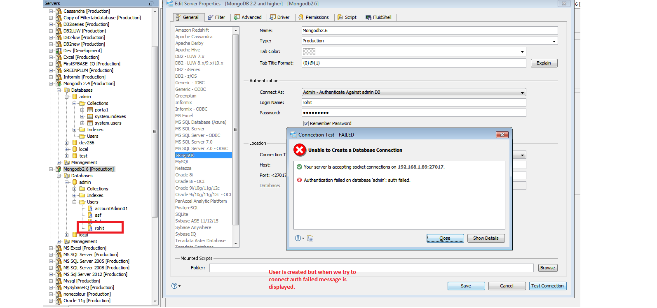
Task: Click the help icon at bottom of Edit Server Properties
Action: click(174, 286)
